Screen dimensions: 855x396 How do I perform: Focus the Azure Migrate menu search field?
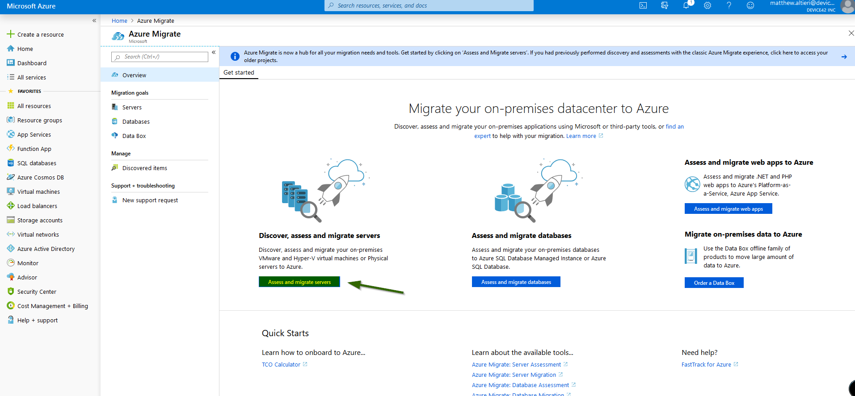click(160, 57)
